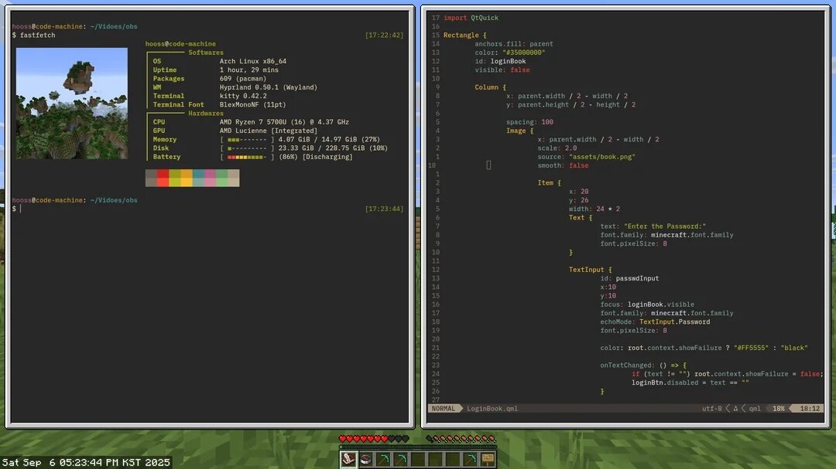
Task: Click the 'Arch Linux x86_64' OS value
Action: 252,61
